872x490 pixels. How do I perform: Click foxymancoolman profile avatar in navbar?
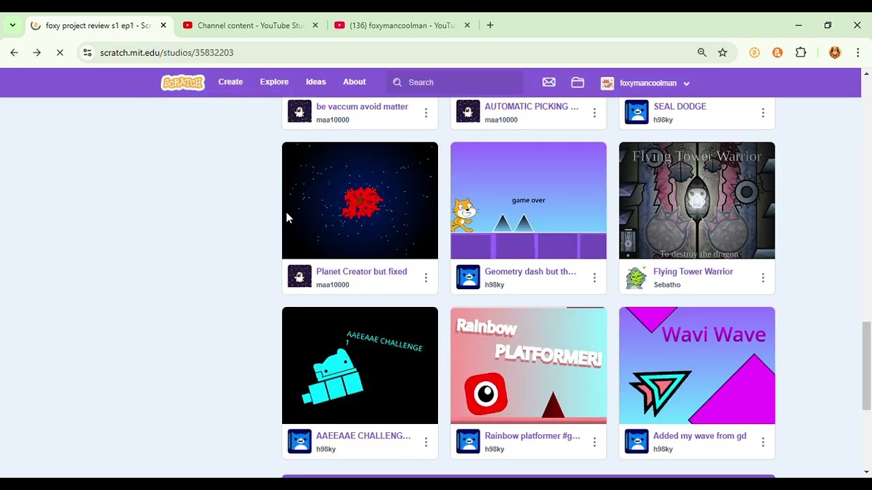[607, 83]
